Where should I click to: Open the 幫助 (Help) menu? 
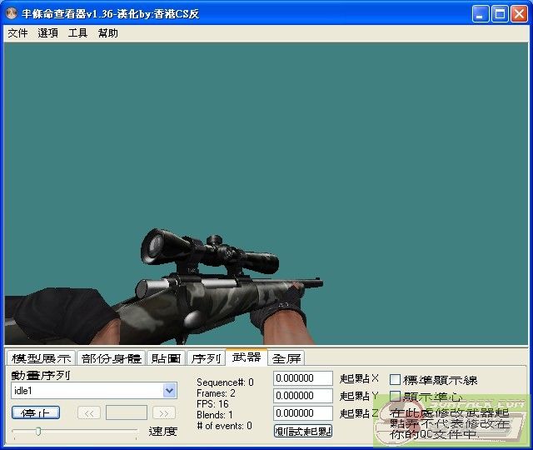click(x=107, y=33)
